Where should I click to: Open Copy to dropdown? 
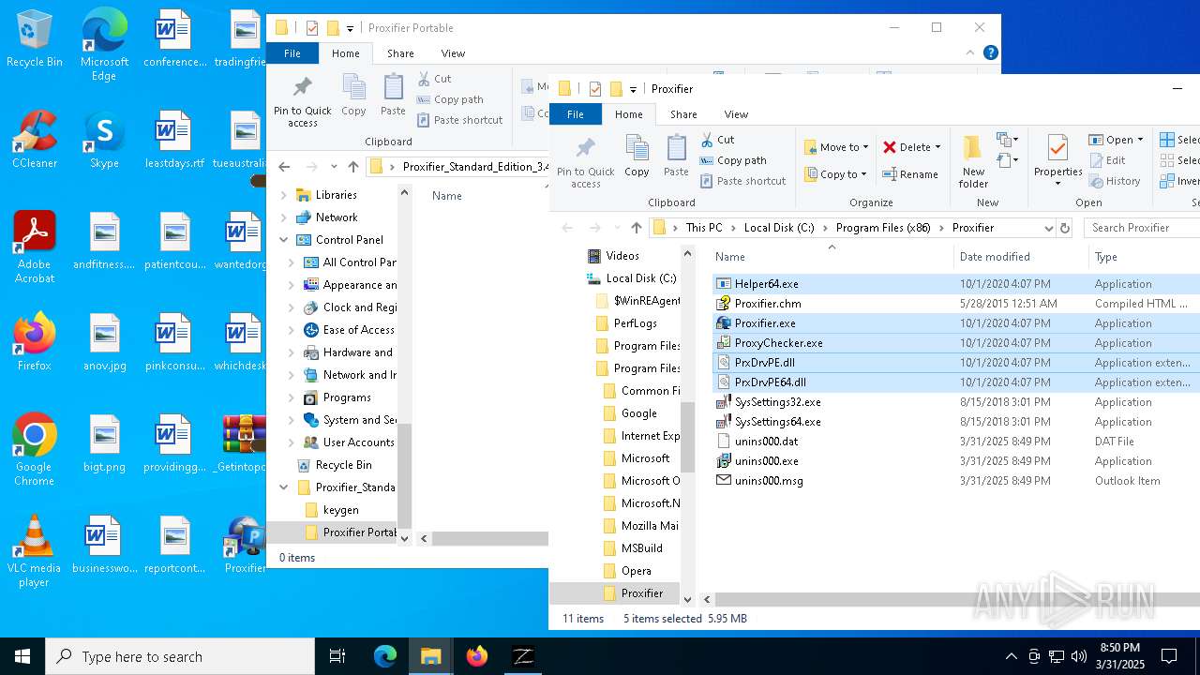(836, 174)
